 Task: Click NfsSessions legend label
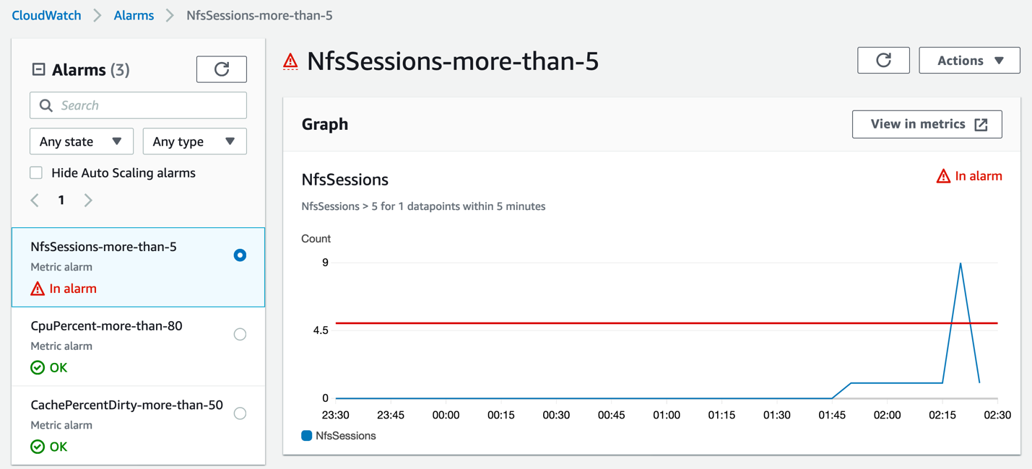pos(345,436)
